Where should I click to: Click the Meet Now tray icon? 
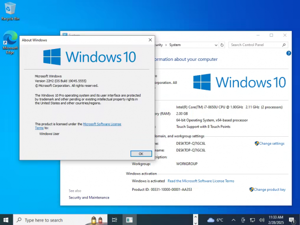[x=243, y=220]
